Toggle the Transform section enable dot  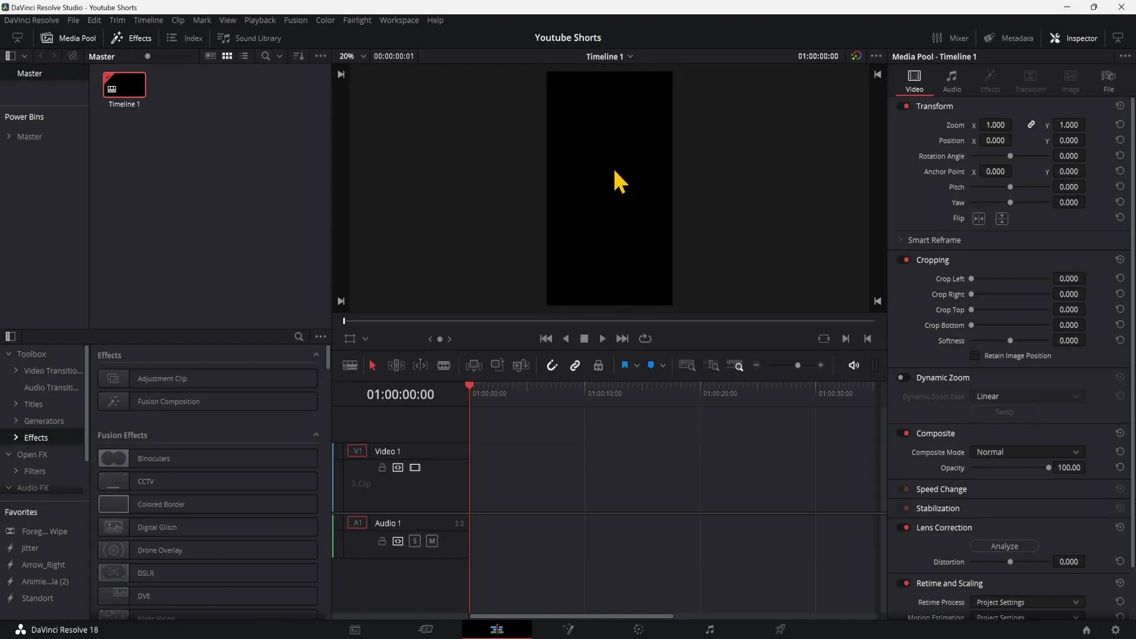tap(906, 105)
